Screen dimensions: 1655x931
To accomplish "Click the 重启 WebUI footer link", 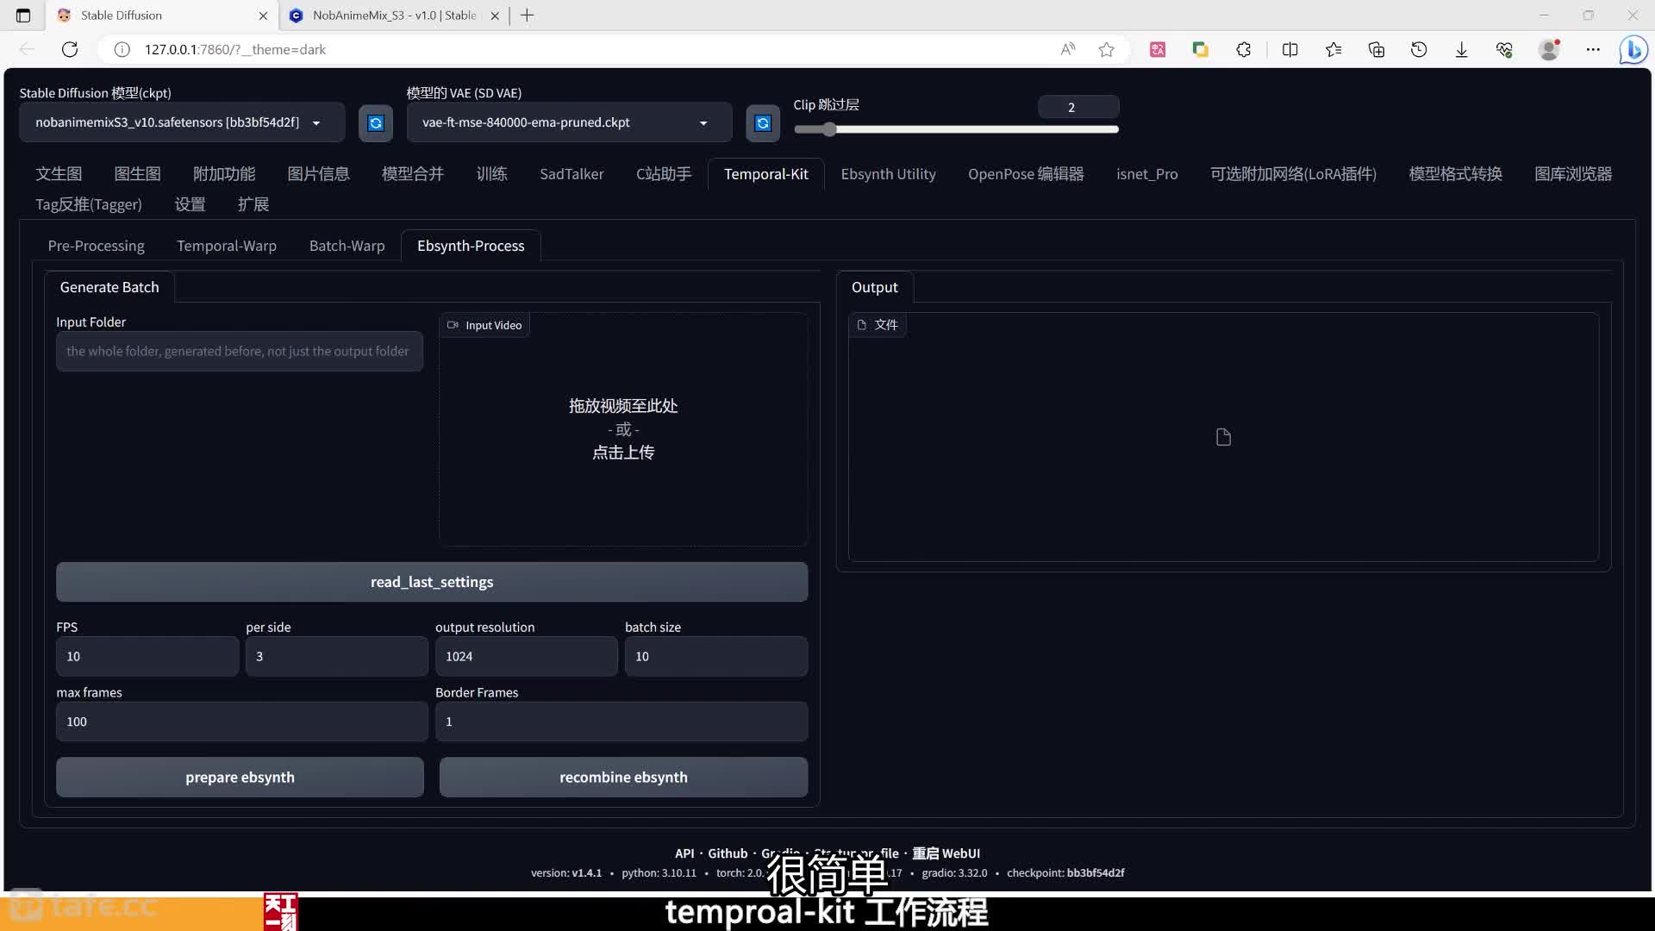I will (x=946, y=853).
